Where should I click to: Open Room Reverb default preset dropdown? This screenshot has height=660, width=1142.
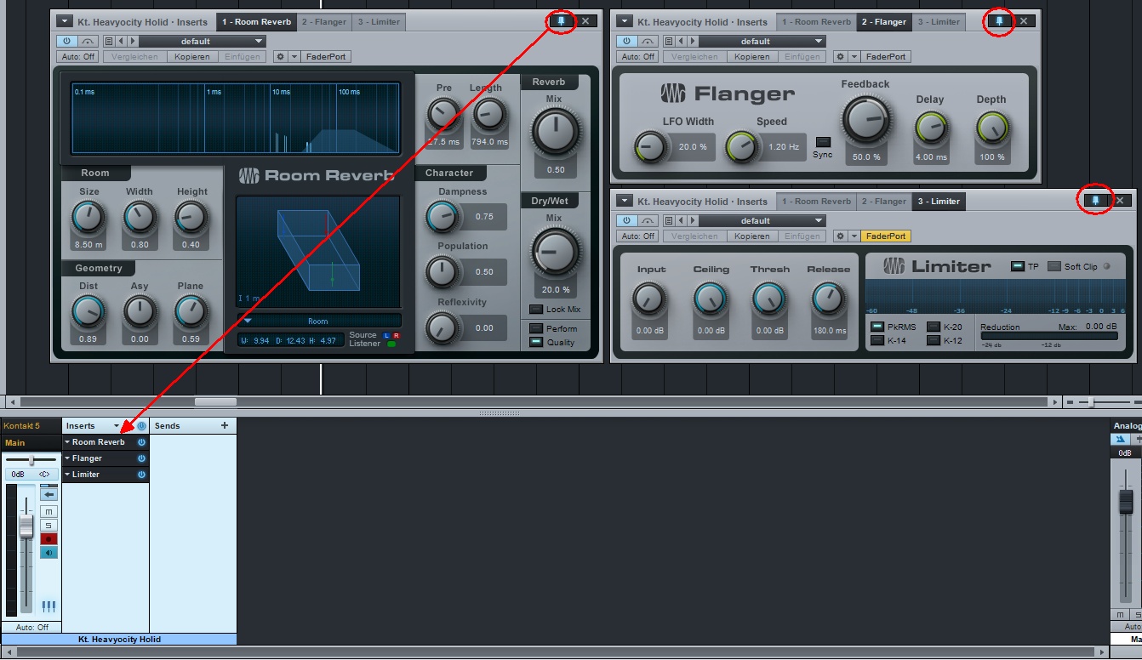202,41
